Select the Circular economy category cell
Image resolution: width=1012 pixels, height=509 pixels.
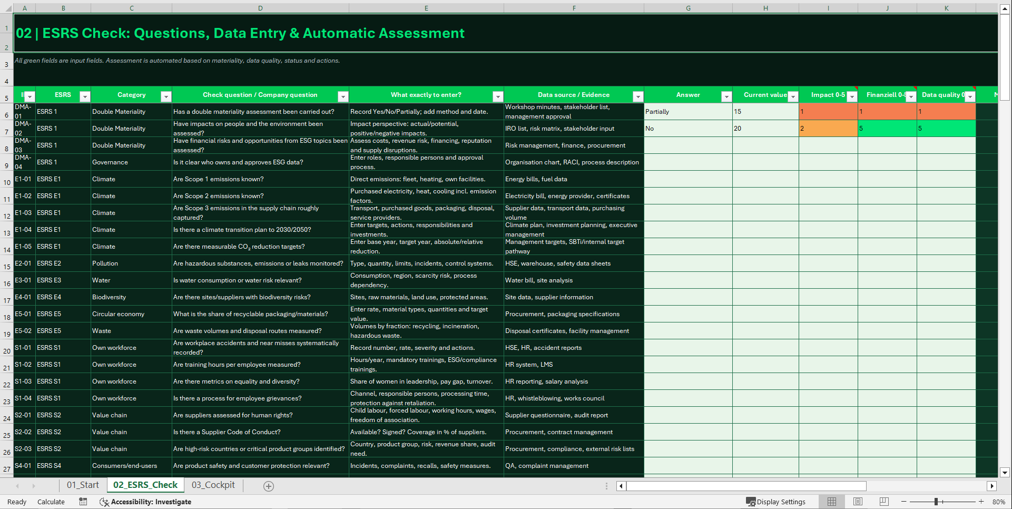131,314
